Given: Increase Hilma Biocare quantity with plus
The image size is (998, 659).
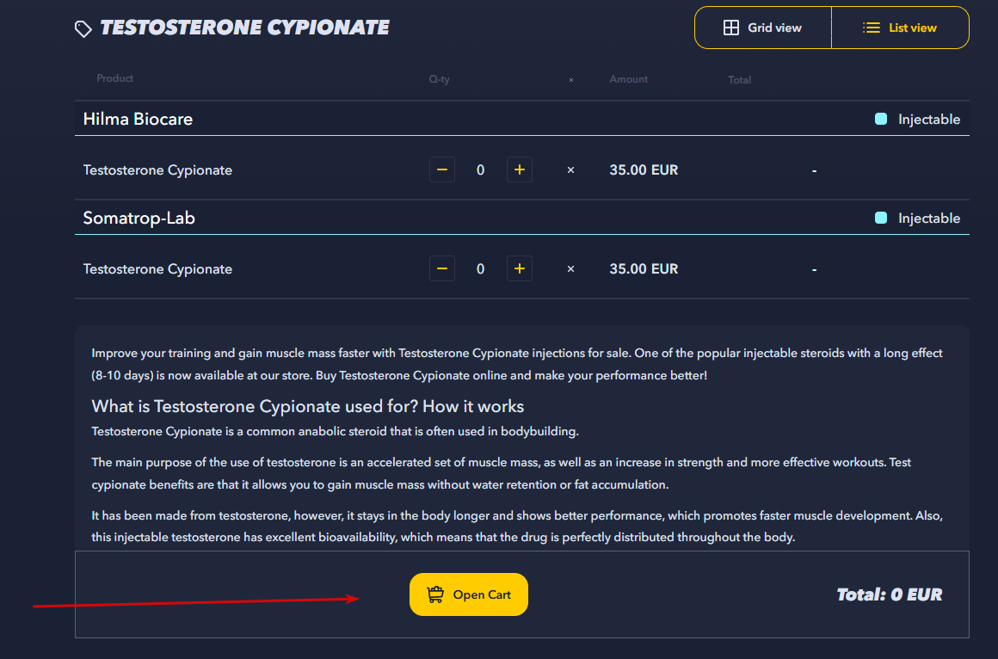Looking at the screenshot, I should click(x=519, y=169).
